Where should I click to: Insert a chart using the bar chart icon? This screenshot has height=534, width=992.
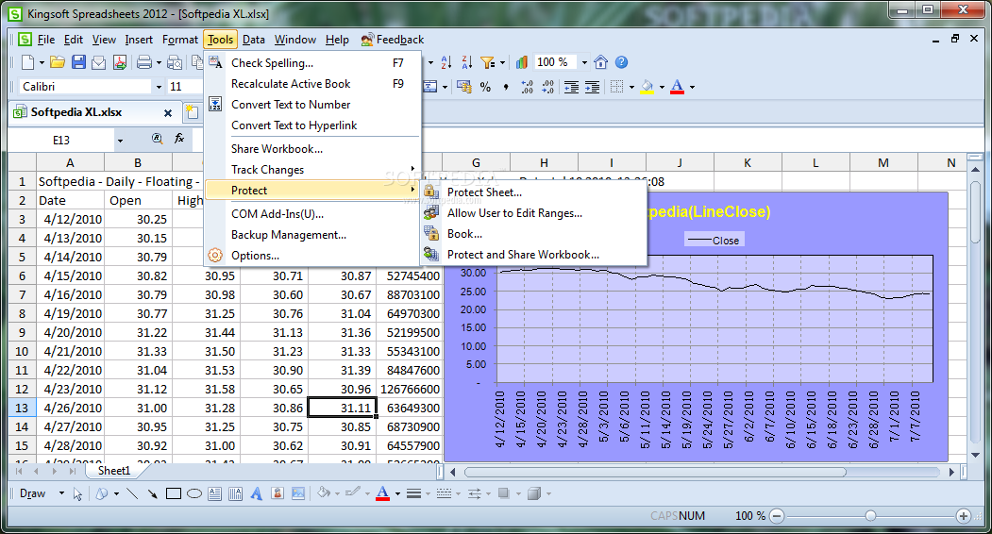[522, 62]
